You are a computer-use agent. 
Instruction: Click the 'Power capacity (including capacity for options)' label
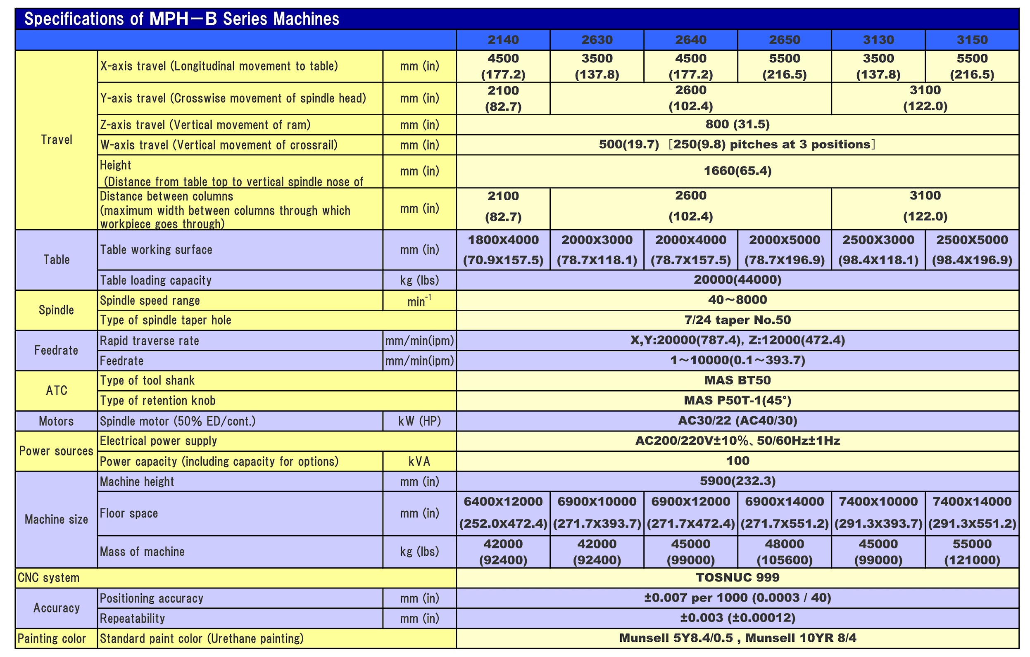click(x=219, y=462)
